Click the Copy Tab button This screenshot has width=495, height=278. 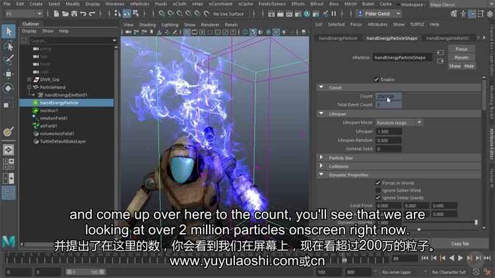point(460,244)
